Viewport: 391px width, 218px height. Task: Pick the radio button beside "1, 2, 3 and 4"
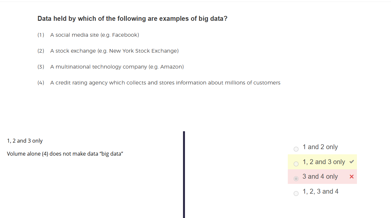(296, 194)
